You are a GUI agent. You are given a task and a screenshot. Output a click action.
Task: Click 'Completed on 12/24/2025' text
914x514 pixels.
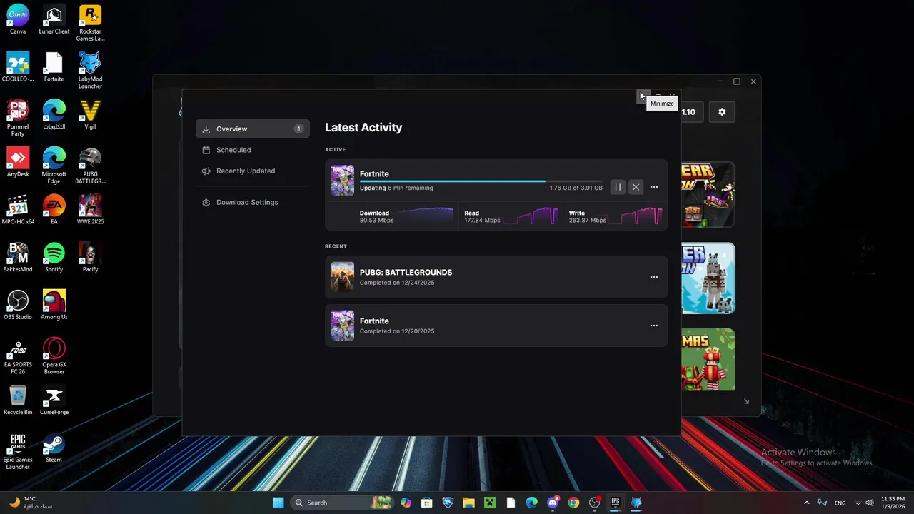pyautogui.click(x=397, y=283)
